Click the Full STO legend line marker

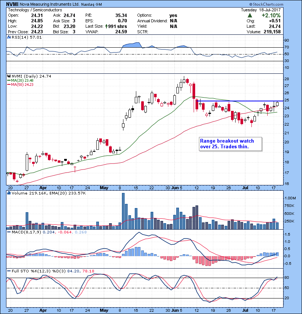[x=9, y=271]
